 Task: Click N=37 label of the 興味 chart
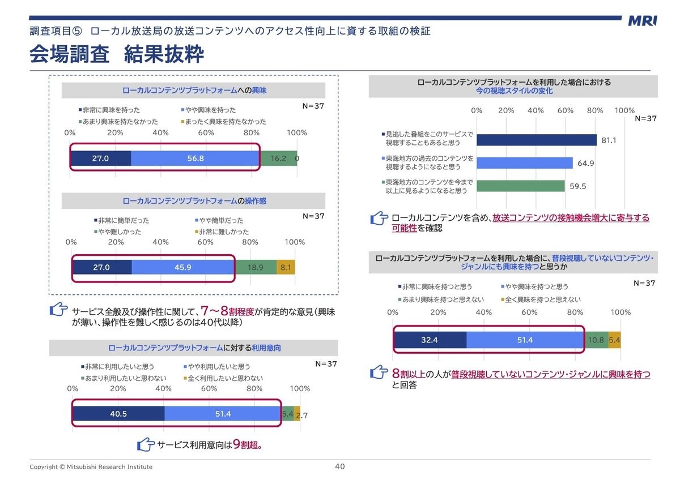pos(313,106)
